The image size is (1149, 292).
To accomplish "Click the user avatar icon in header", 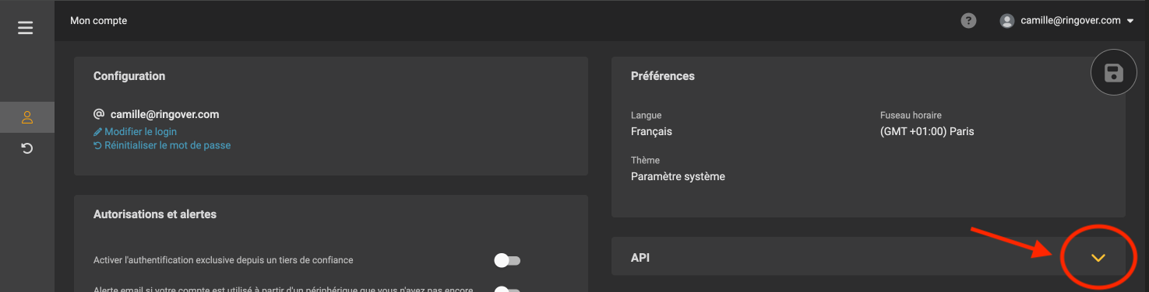I will [x=1007, y=21].
